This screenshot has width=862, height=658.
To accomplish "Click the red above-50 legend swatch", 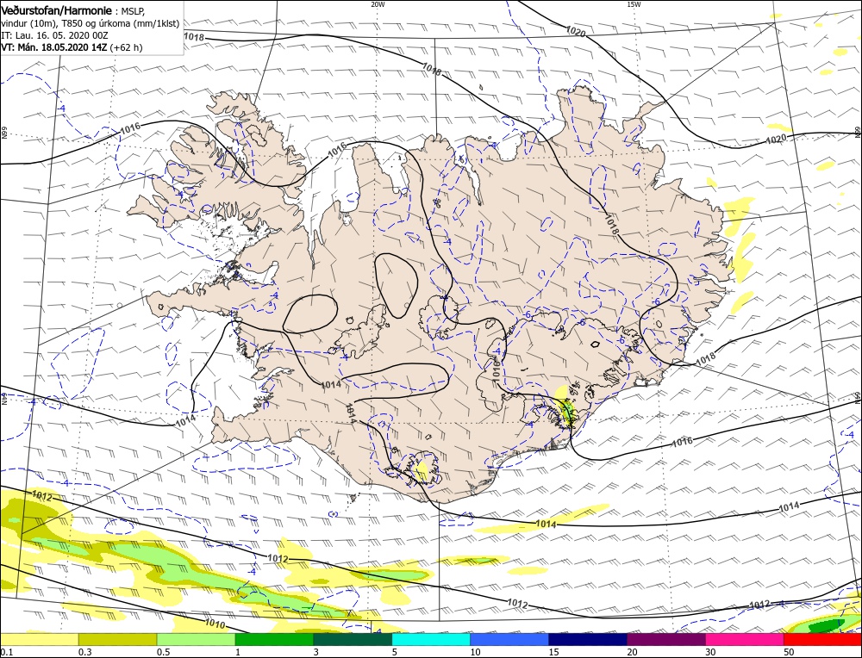I will click(822, 639).
